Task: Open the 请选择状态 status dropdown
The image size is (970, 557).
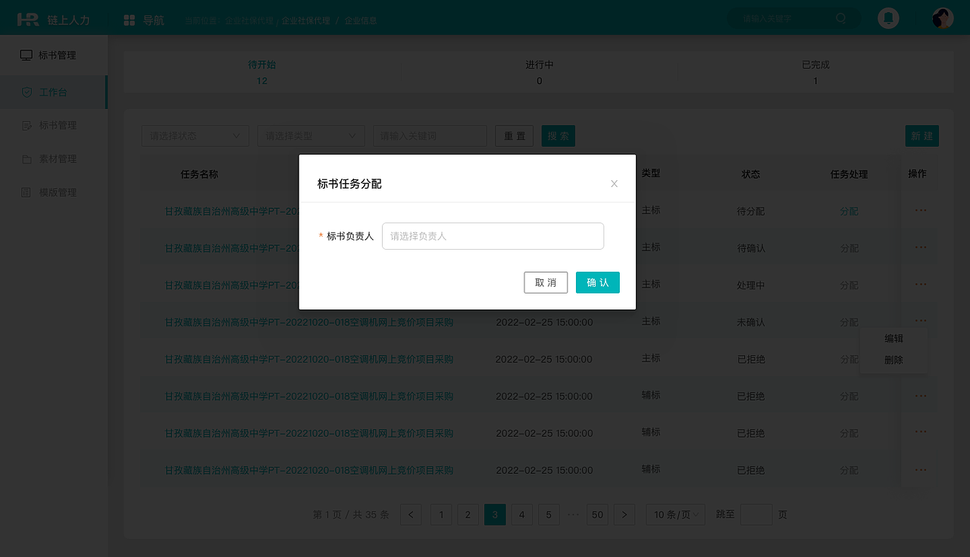Action: (195, 135)
